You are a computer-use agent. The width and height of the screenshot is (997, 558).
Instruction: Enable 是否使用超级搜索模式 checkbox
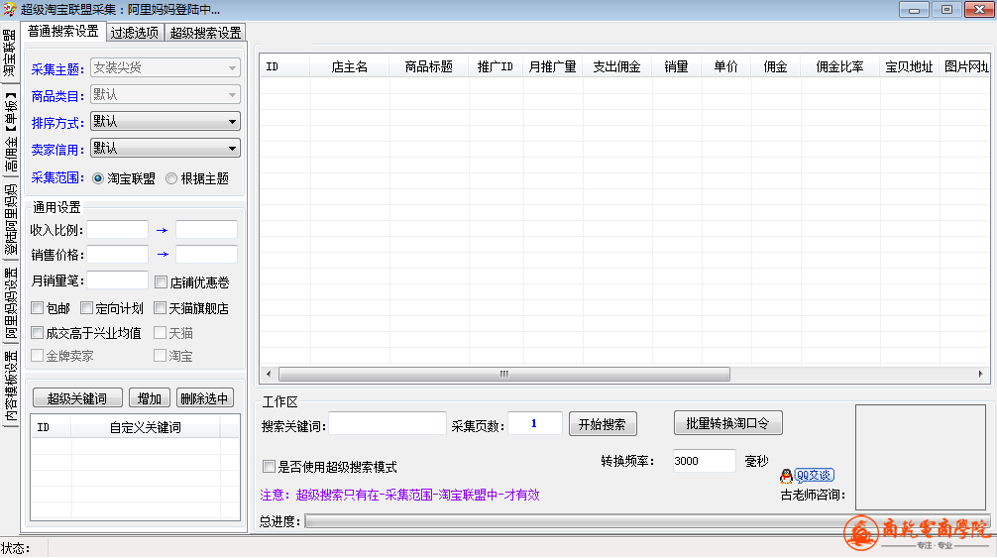[x=269, y=467]
